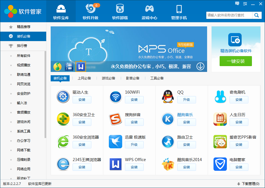265x188 pixels.
Task: Click the 精选装机必备软件 monitor icon
Action: tap(235, 40)
